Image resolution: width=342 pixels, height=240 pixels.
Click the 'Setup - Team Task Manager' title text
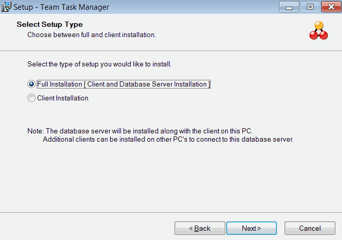click(57, 7)
